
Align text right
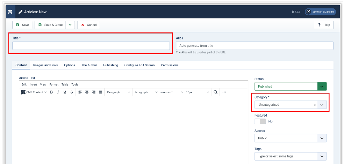pos(94,92)
